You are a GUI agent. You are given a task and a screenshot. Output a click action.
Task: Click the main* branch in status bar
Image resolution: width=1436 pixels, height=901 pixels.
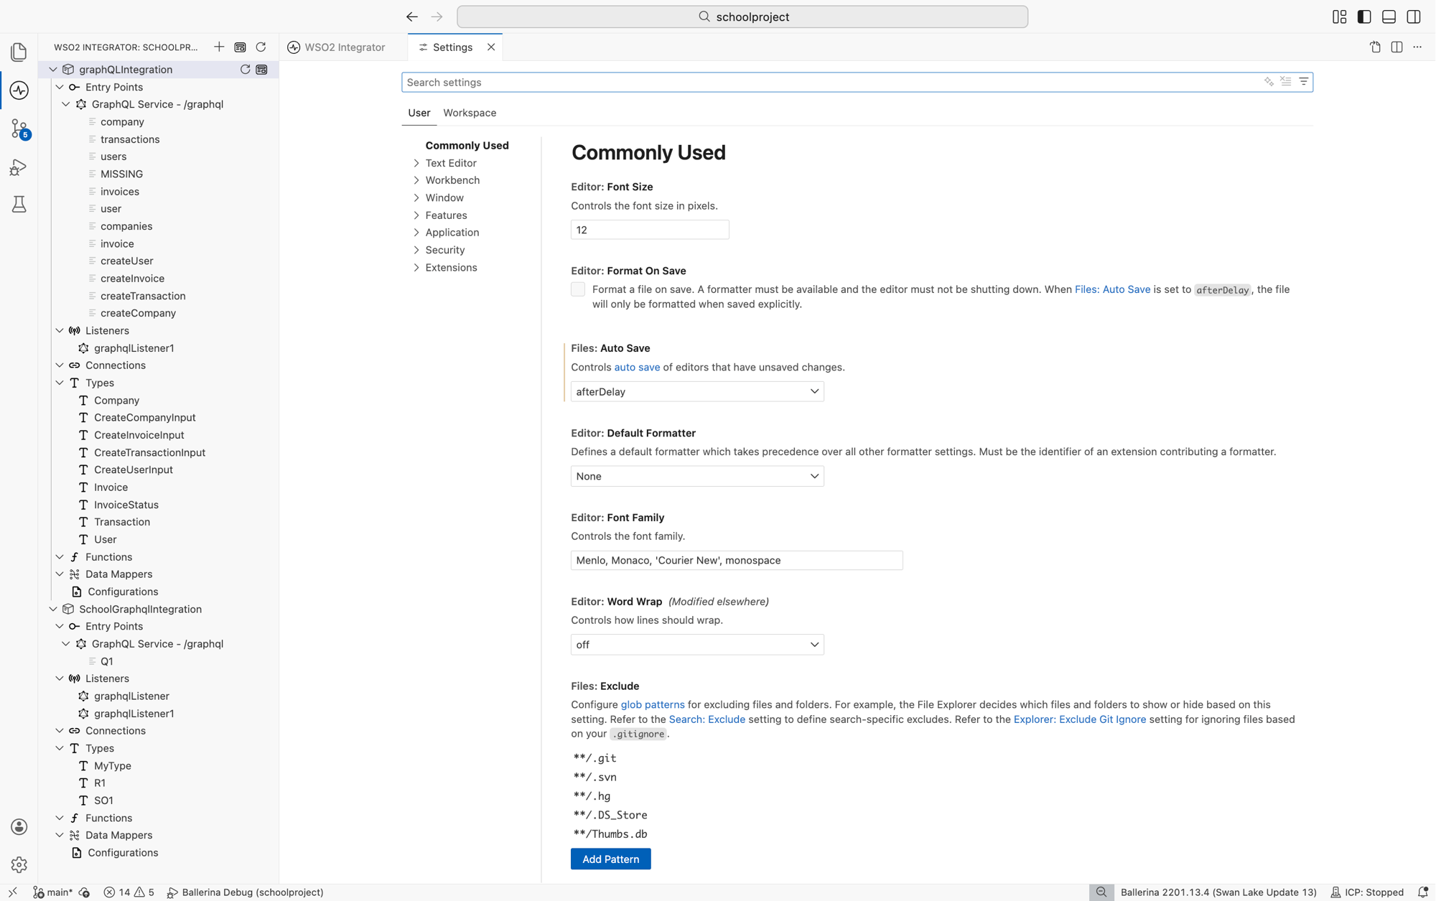tap(53, 892)
